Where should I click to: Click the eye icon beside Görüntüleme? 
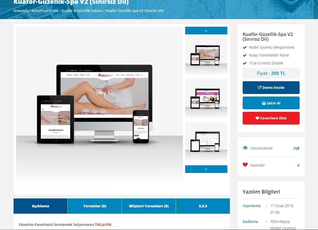(245, 148)
